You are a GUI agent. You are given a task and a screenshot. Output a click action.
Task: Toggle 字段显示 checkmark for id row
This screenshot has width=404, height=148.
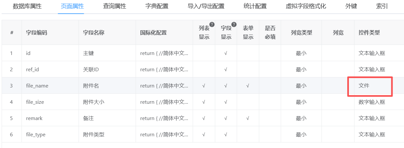tap(226, 53)
